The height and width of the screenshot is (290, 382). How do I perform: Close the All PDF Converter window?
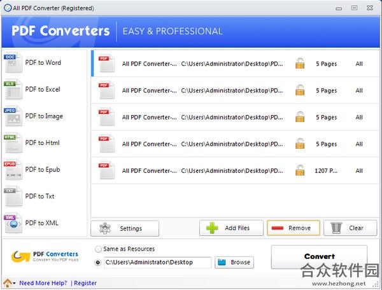pos(370,8)
